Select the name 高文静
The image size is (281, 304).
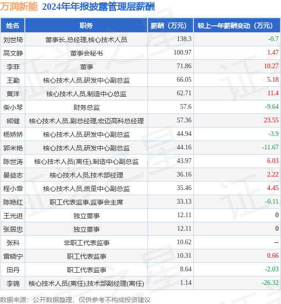(x=13, y=53)
